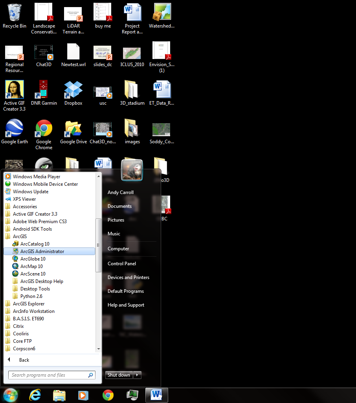Select the slides_dc presentation icon
This screenshot has height=403, width=356.
point(103,56)
